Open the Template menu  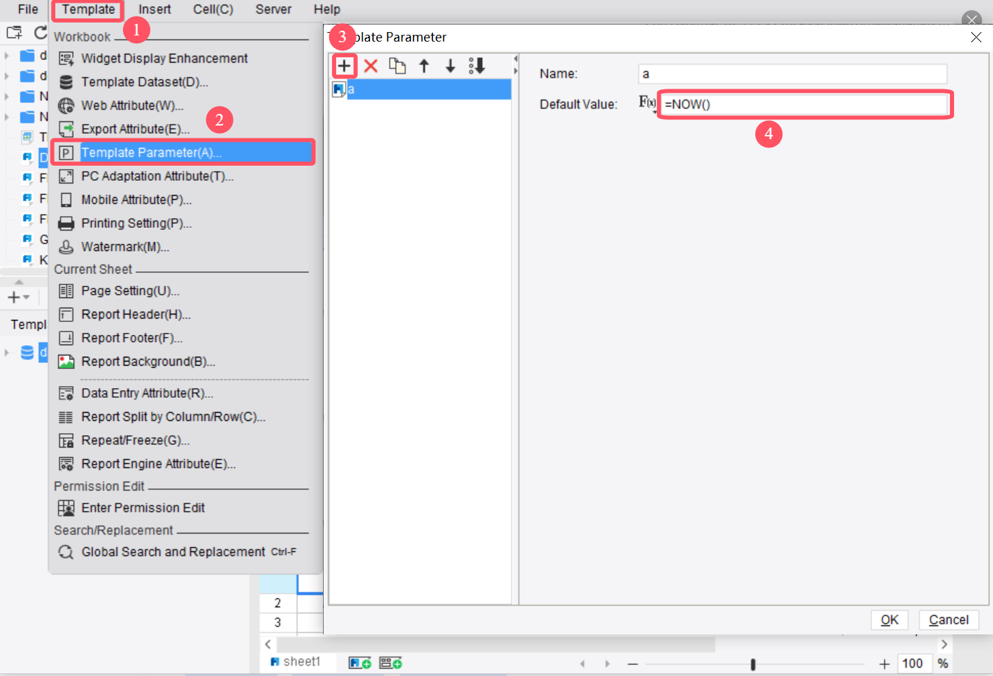88,10
